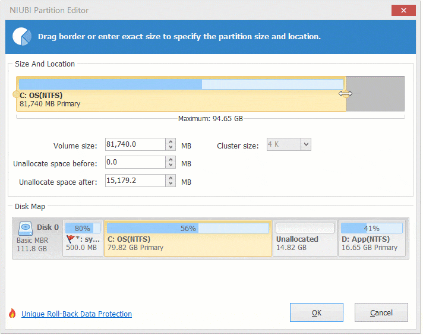
Task: Select the Unallocated 14.82 GB block
Action: coord(305,238)
